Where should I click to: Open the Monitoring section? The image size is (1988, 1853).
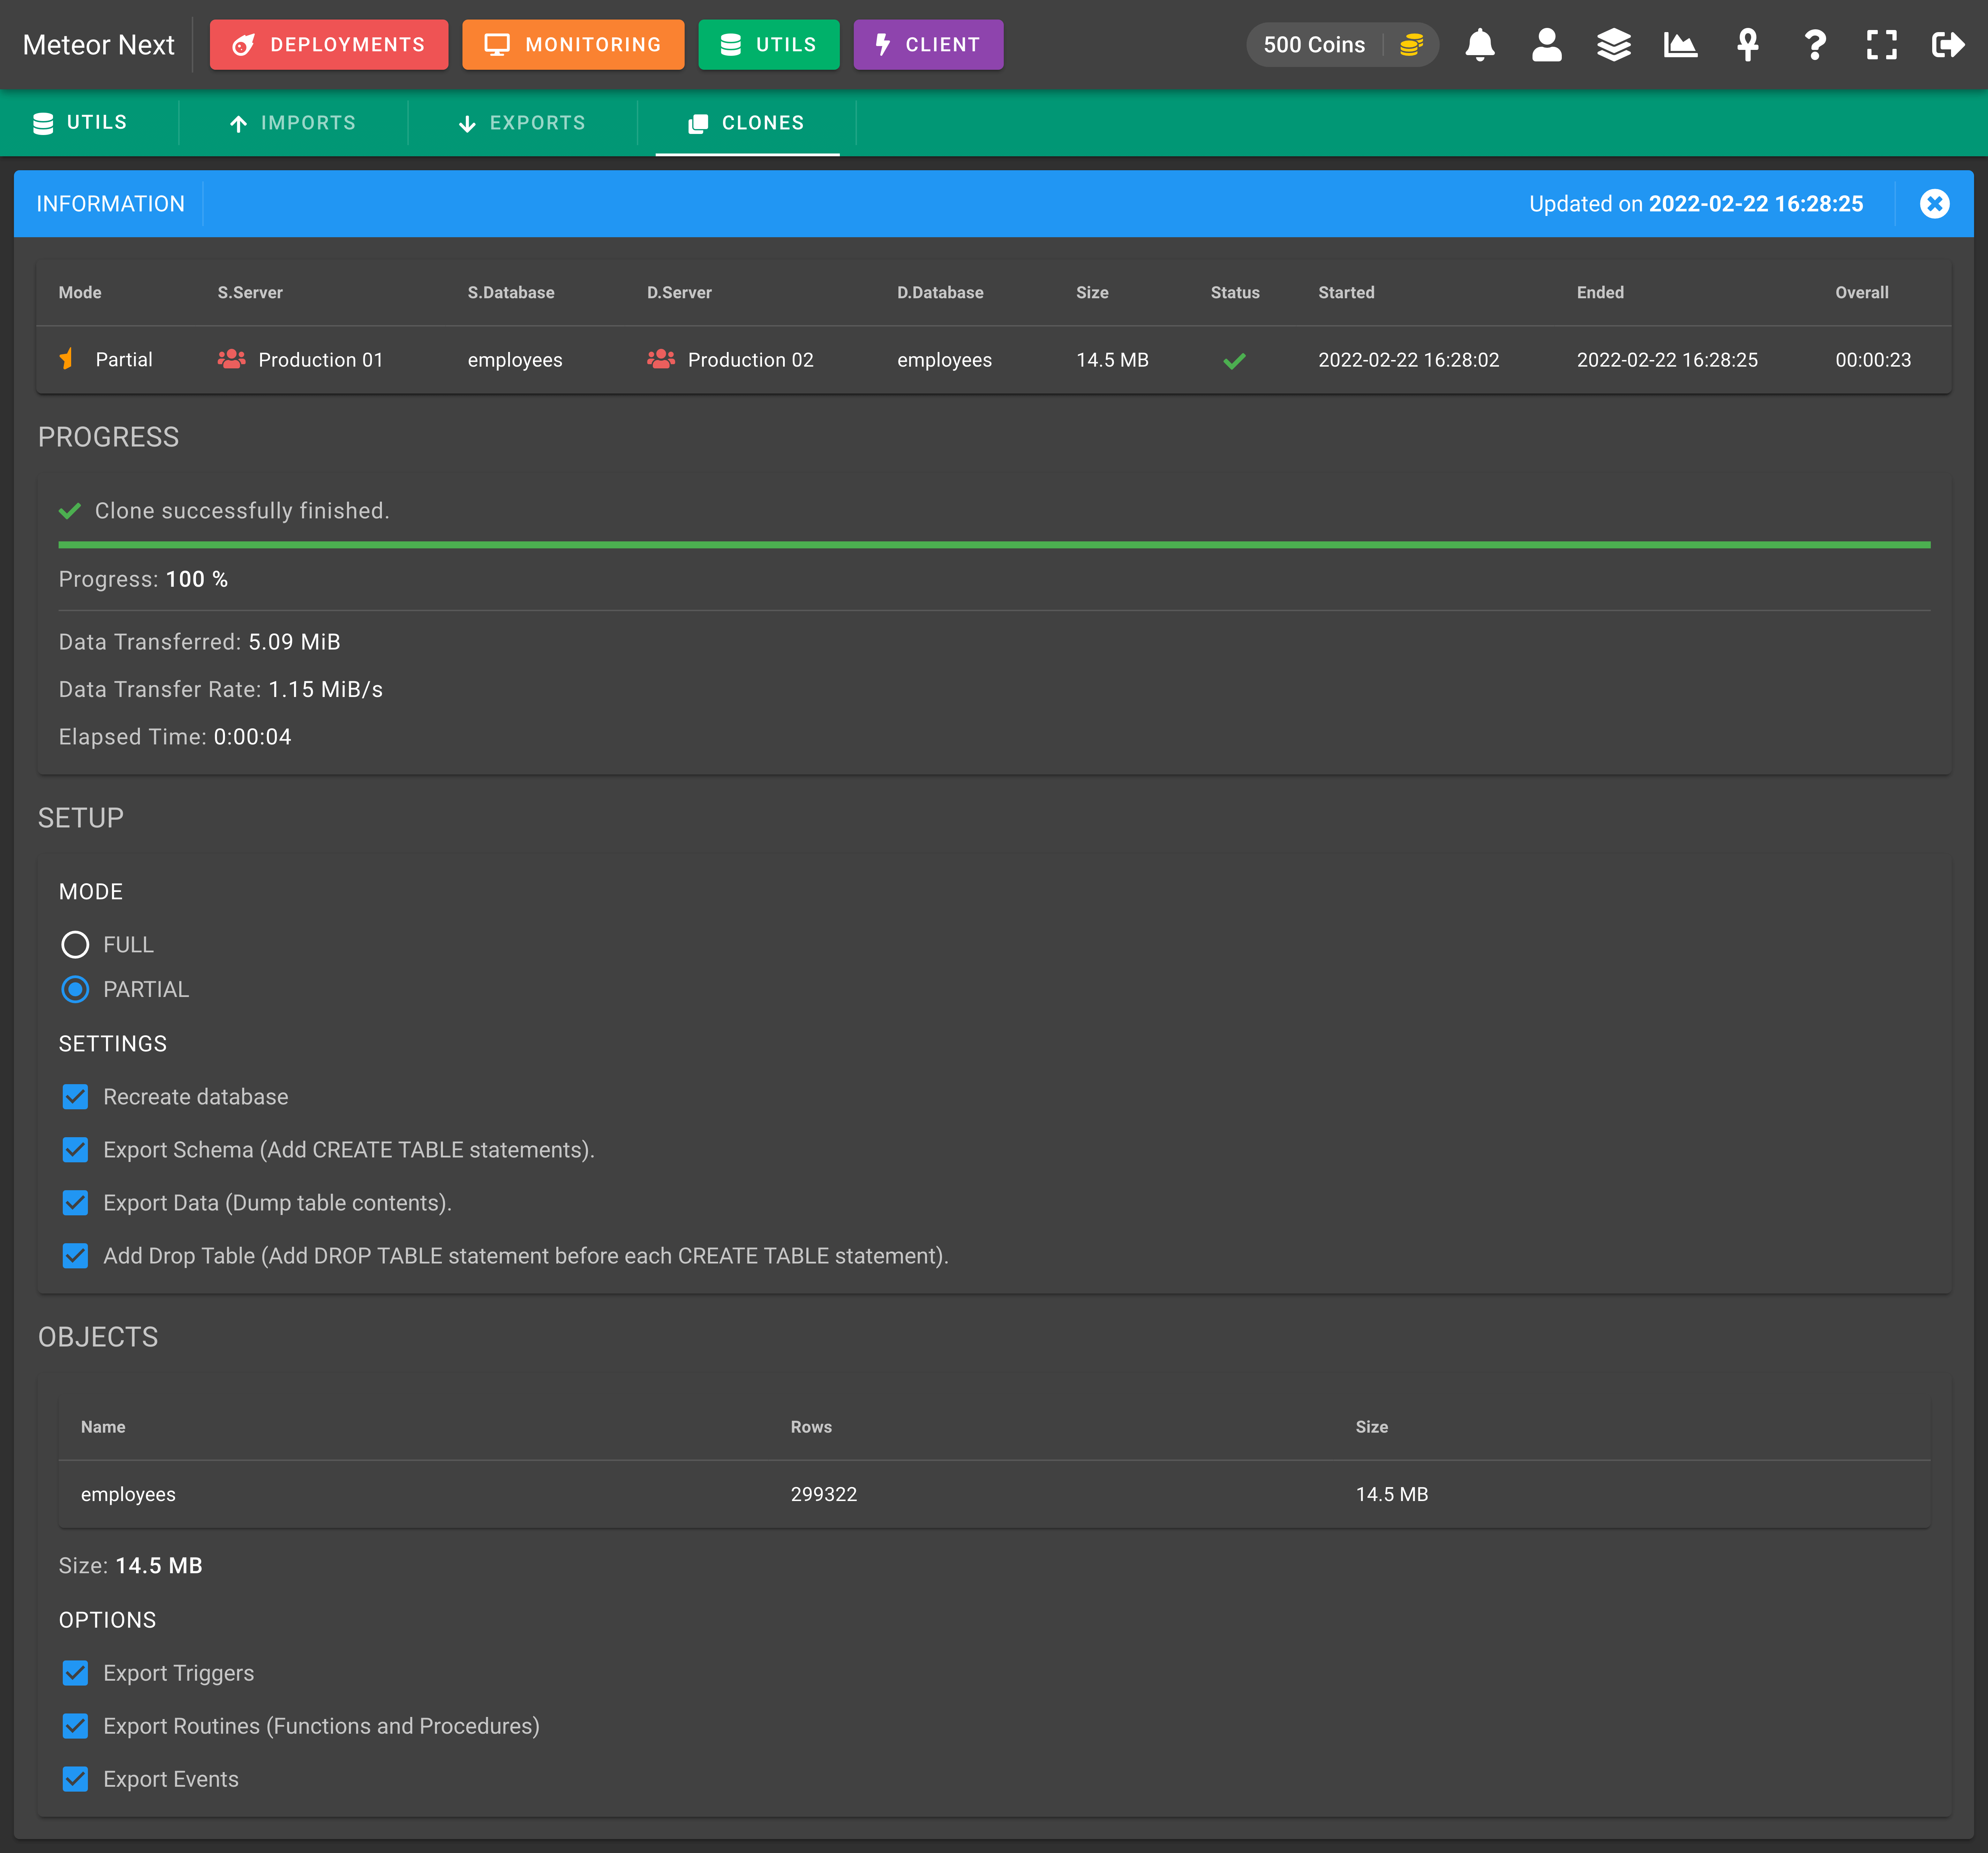(573, 45)
